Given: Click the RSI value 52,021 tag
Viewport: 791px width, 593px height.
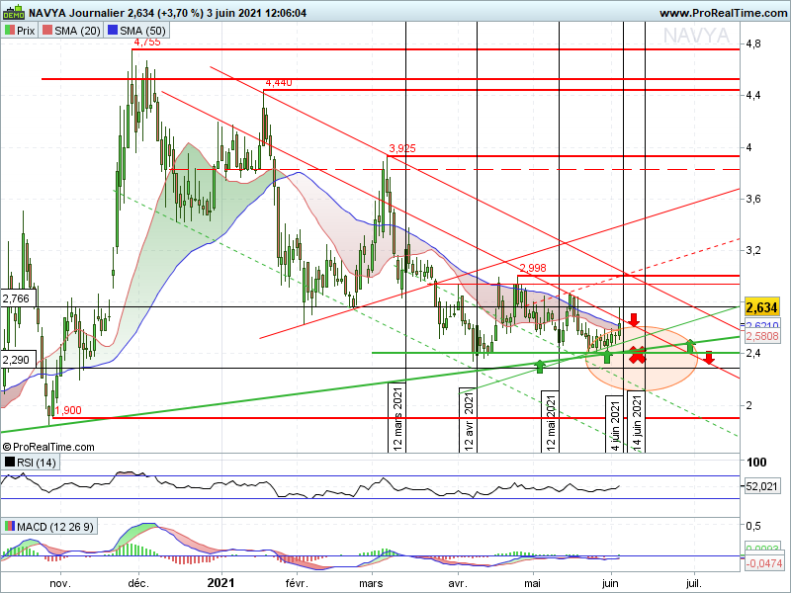Looking at the screenshot, I should tap(761, 486).
